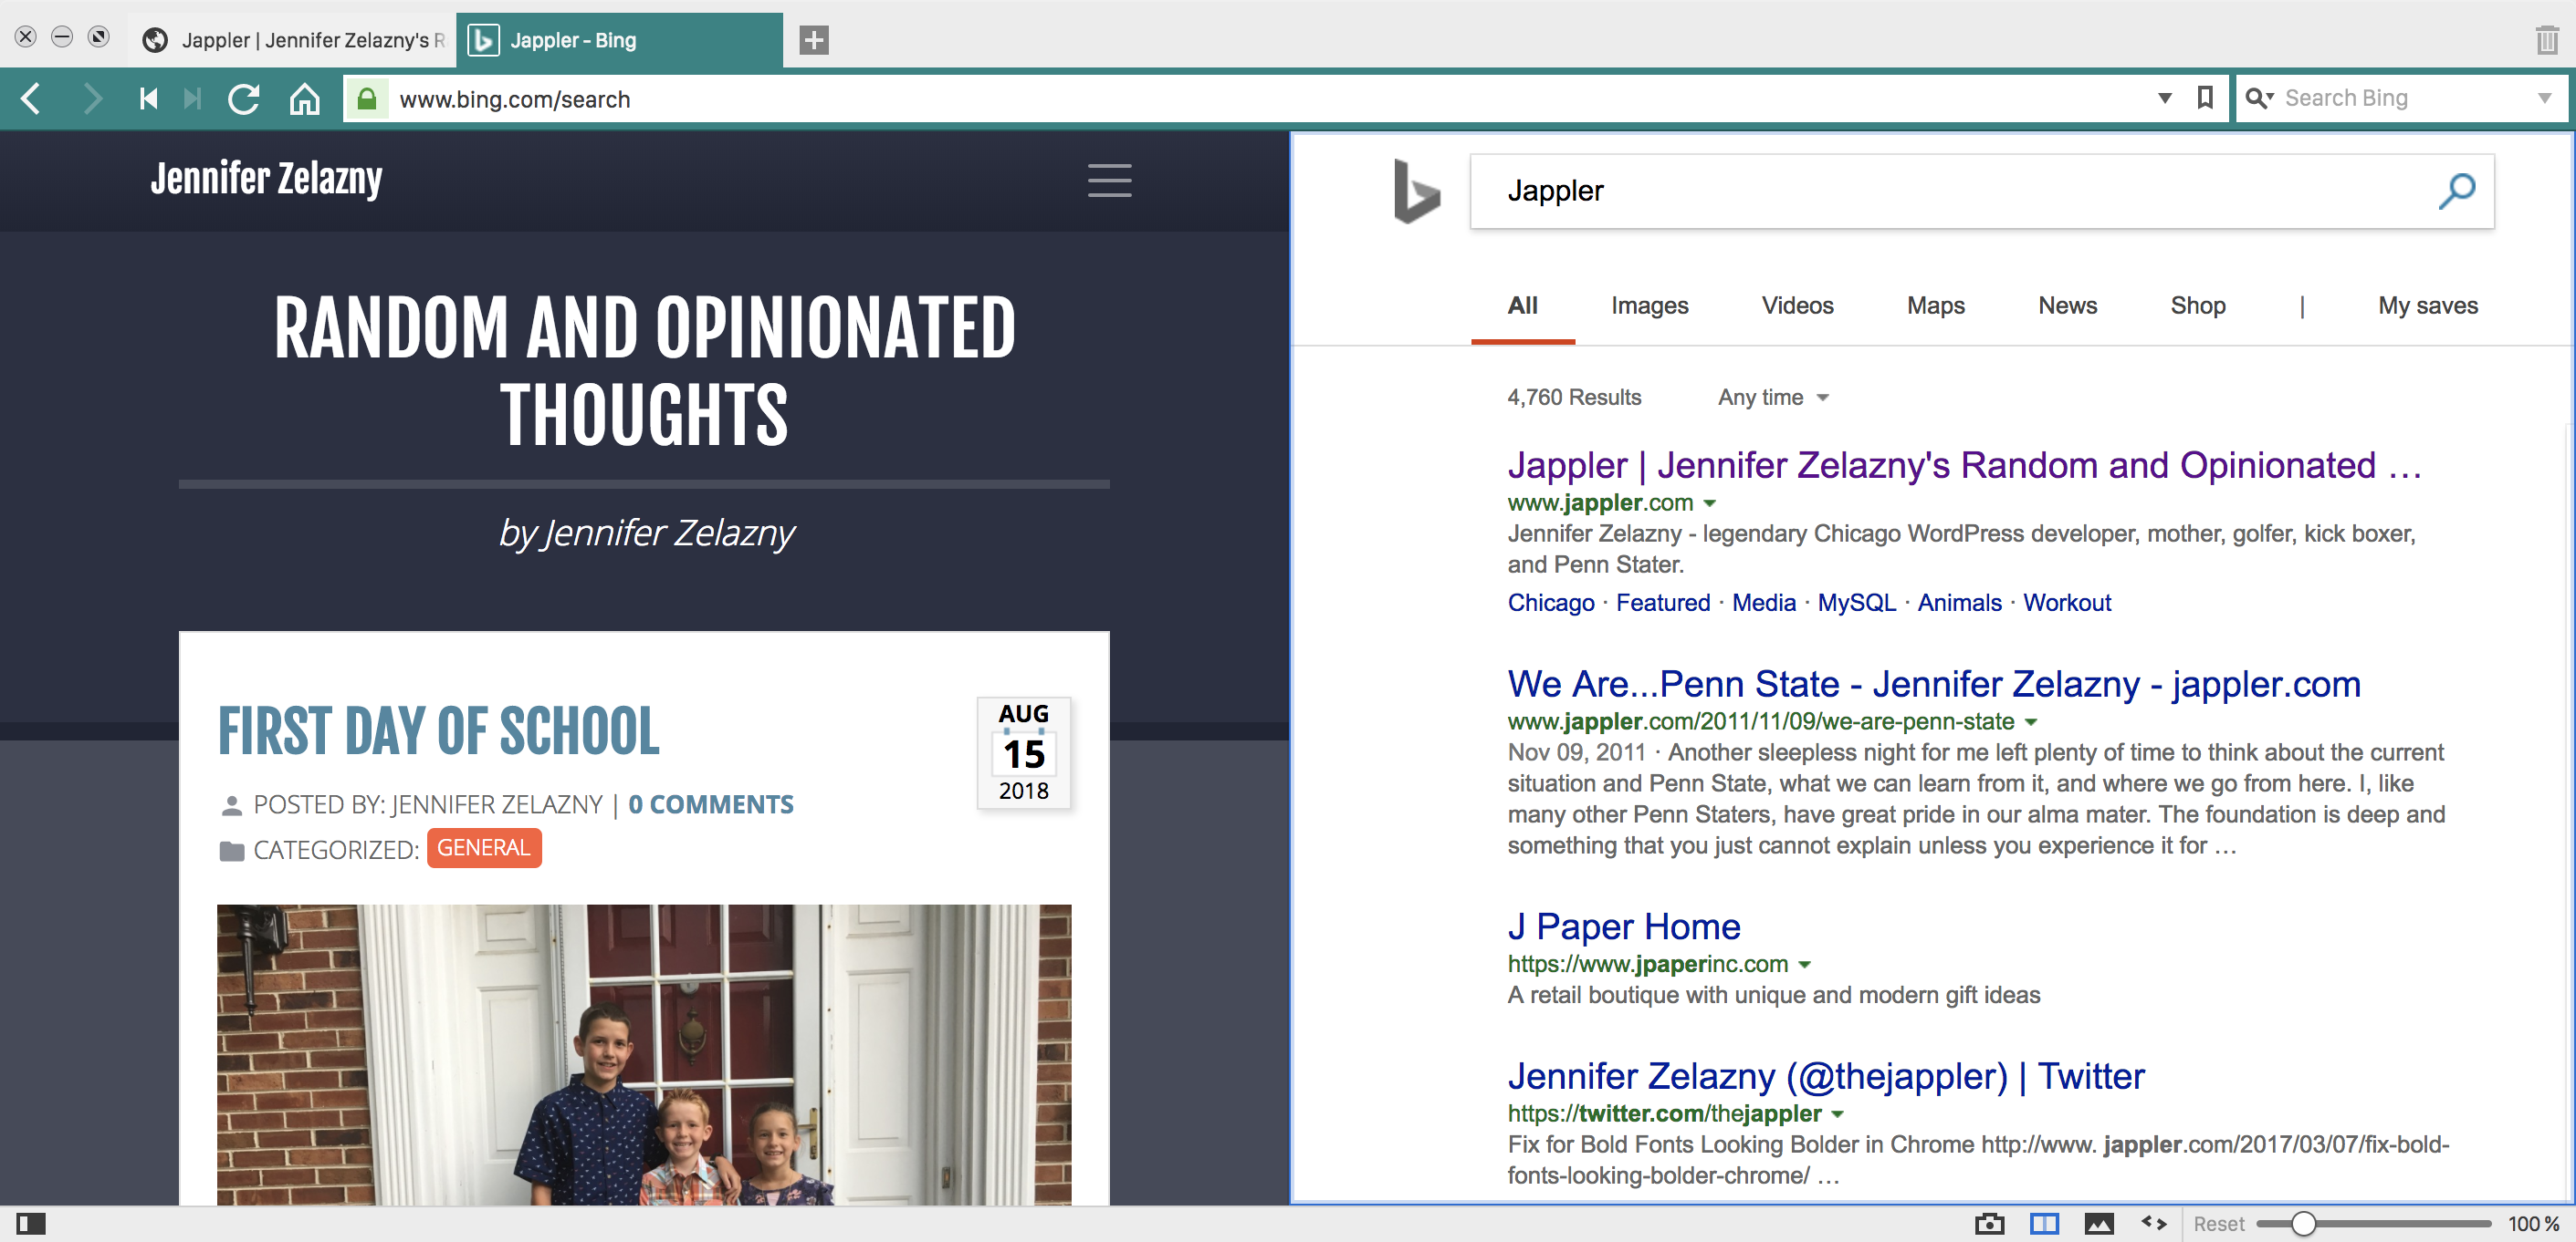Viewport: 2576px width, 1242px height.
Task: Go to the home page
Action: (x=304, y=98)
